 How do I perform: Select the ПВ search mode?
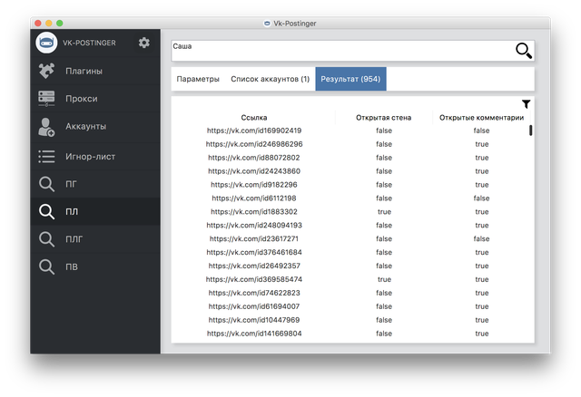(95, 266)
